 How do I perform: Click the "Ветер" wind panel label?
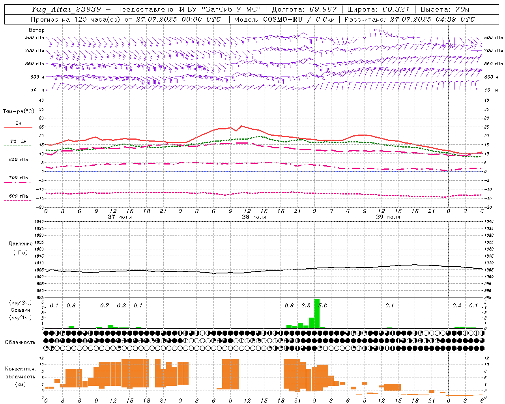(37, 30)
